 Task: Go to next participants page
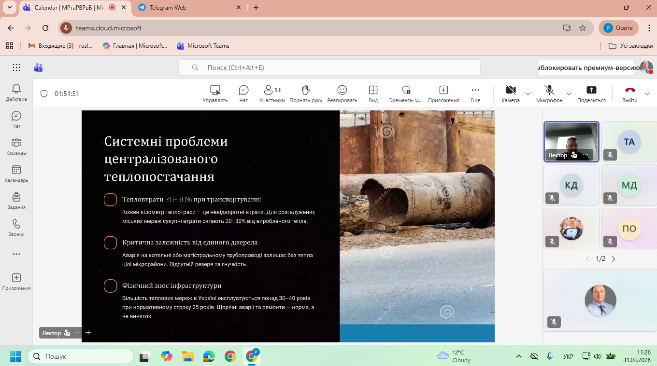pos(614,259)
